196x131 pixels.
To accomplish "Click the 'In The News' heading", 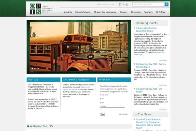I will click(143, 114).
